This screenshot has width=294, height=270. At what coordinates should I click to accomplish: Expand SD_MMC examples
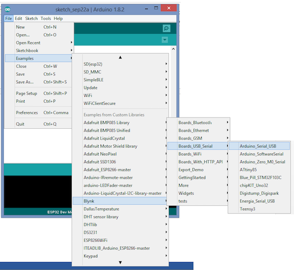point(120,72)
